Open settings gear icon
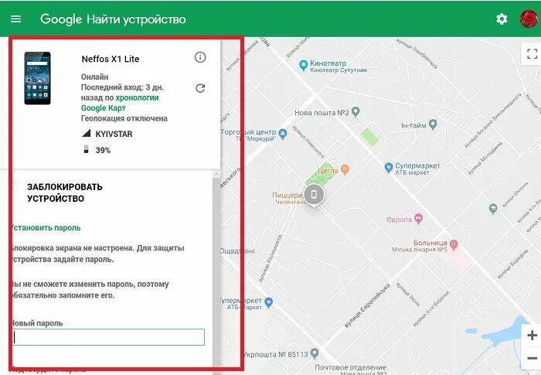Screen dimensions: 541x375 (x=502, y=19)
